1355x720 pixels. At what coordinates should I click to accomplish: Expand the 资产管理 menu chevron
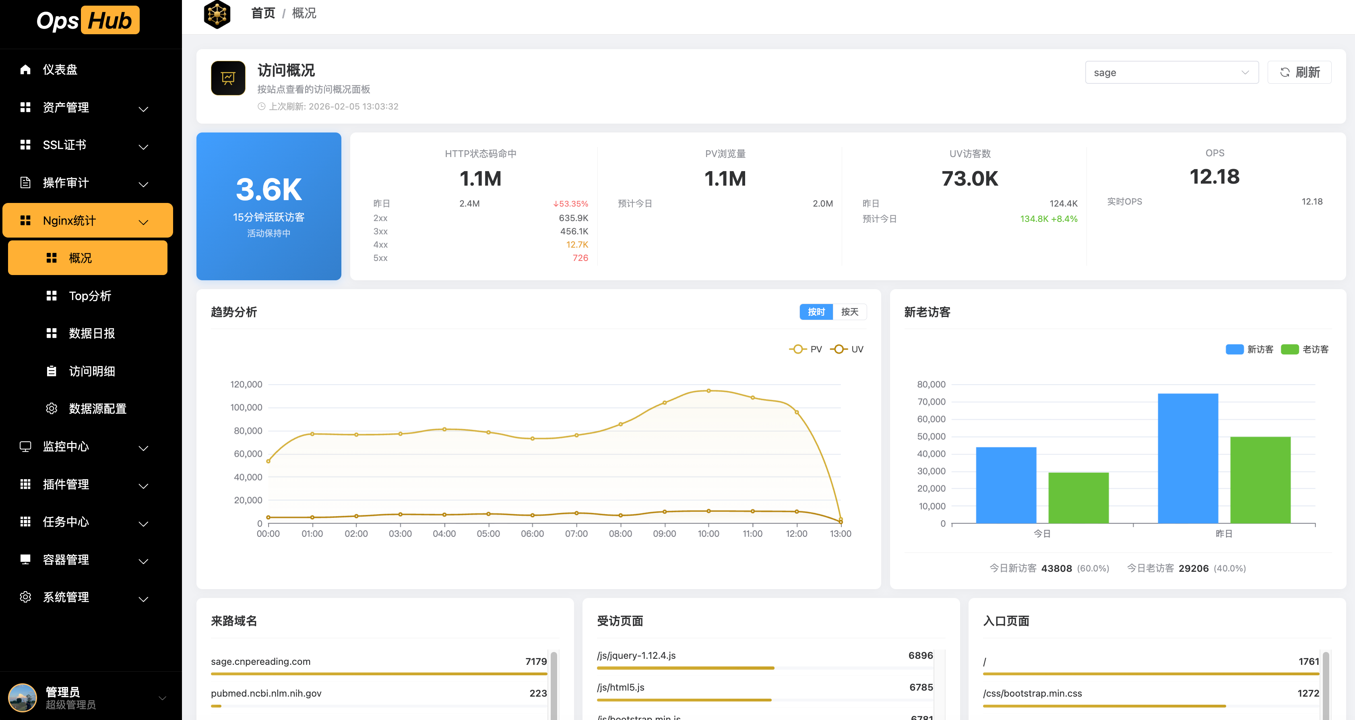pos(143,108)
